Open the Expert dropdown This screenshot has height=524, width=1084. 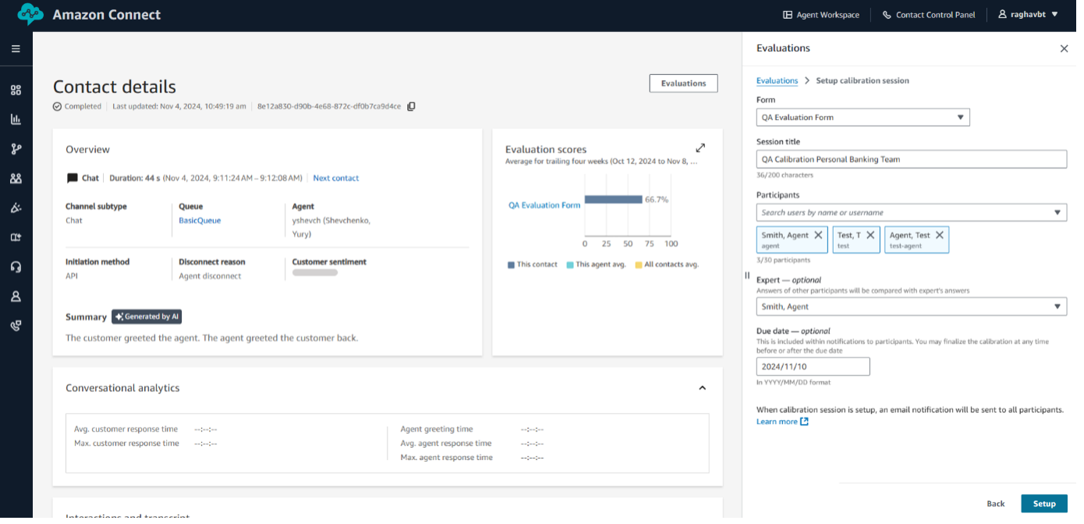(x=911, y=307)
